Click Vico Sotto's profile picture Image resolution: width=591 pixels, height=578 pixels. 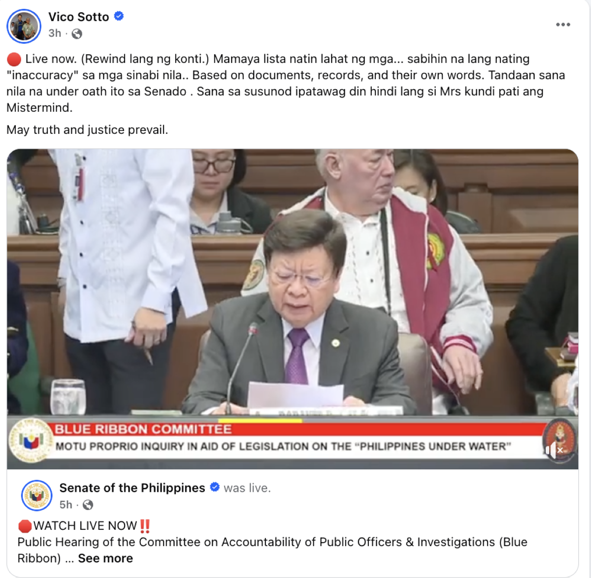click(24, 26)
